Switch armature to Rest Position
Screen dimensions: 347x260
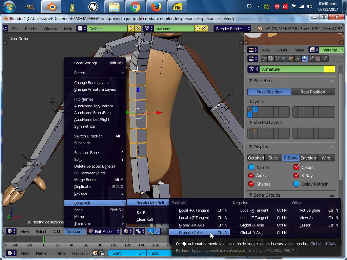click(x=313, y=92)
